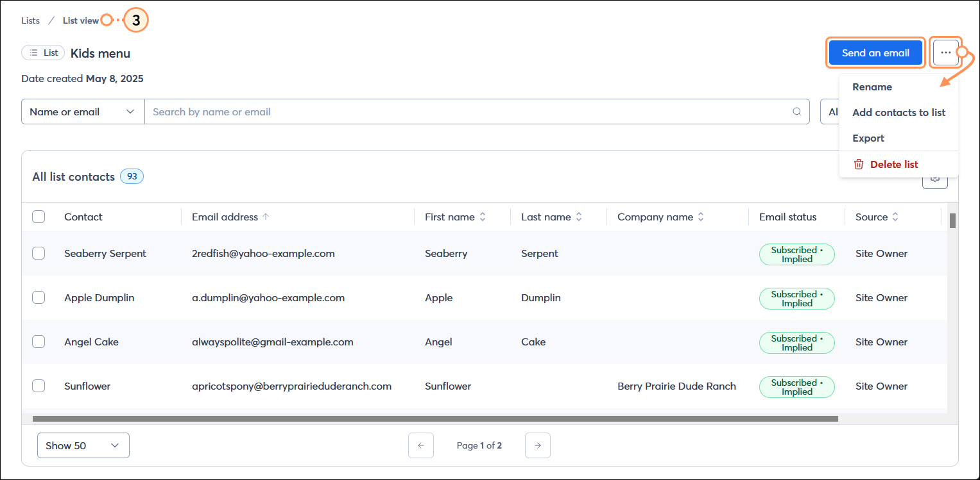Choose Export from the menu
The image size is (980, 480).
pos(868,138)
